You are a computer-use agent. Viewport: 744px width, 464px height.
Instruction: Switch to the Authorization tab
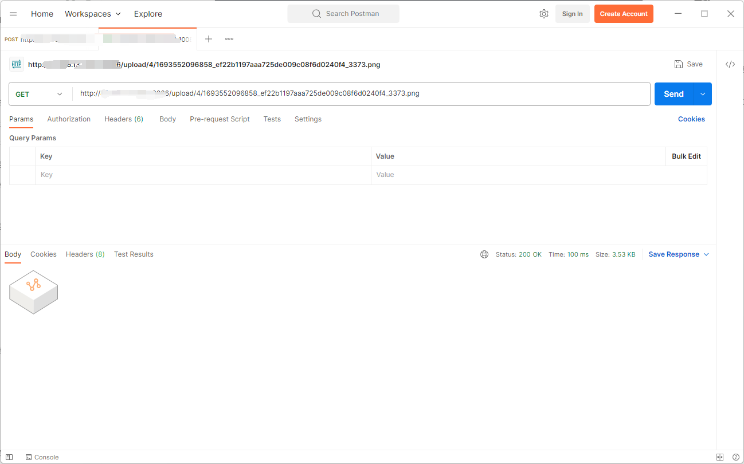point(69,119)
